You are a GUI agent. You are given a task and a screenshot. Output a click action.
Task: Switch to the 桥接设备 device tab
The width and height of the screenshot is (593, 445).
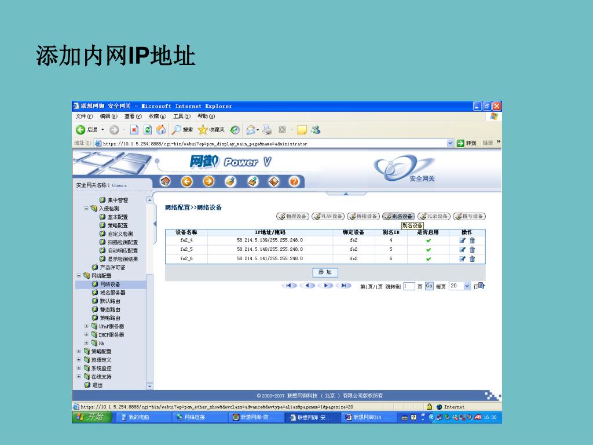pyautogui.click(x=364, y=217)
